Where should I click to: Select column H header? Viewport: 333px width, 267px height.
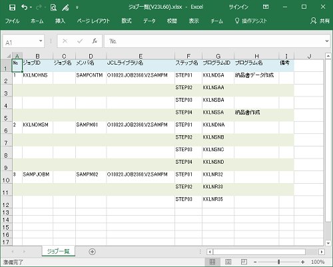256,56
